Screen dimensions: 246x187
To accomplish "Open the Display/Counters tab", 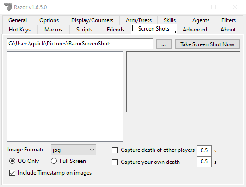I will point(92,20).
